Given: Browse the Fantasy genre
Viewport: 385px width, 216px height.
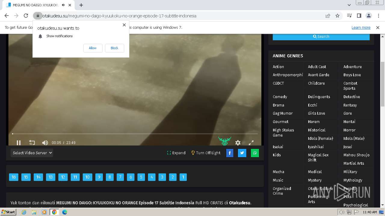Looking at the screenshot, I should [x=350, y=105].
